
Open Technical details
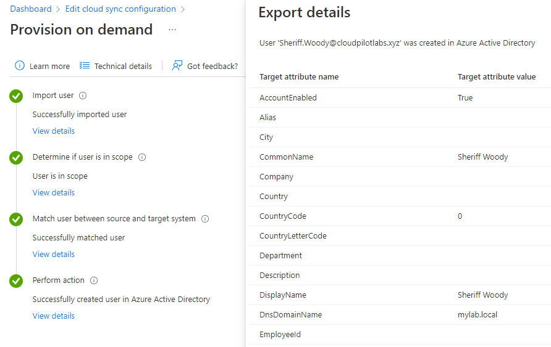click(123, 66)
